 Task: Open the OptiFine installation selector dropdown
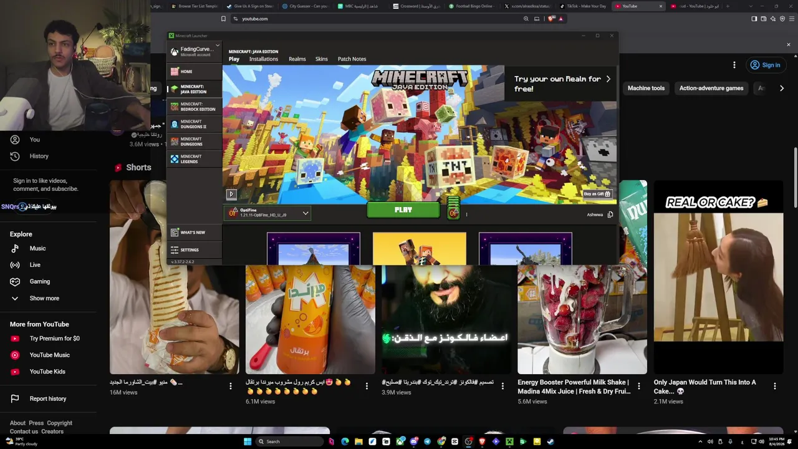click(267, 213)
